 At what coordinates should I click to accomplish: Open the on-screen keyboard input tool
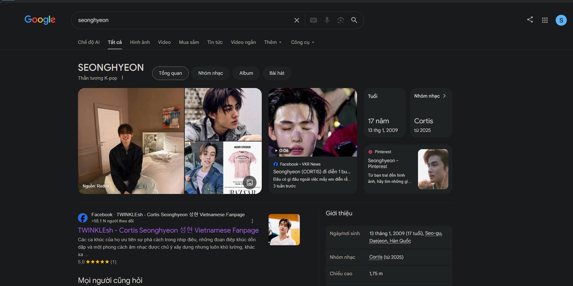[313, 20]
